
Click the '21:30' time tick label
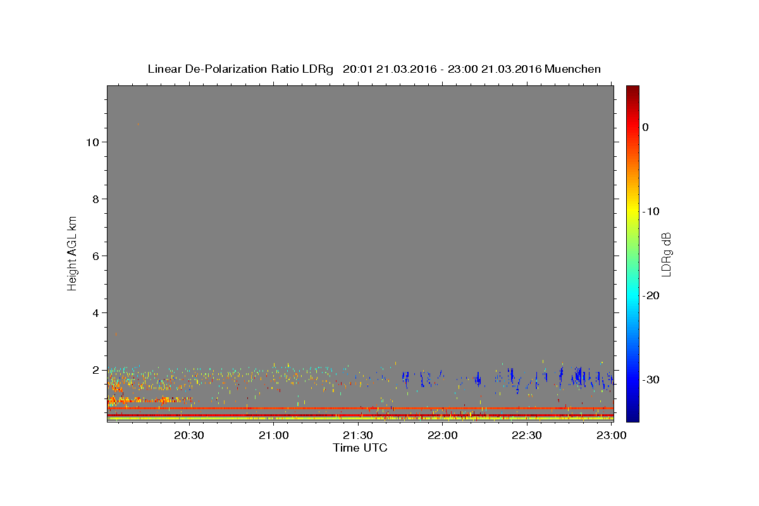(358, 435)
